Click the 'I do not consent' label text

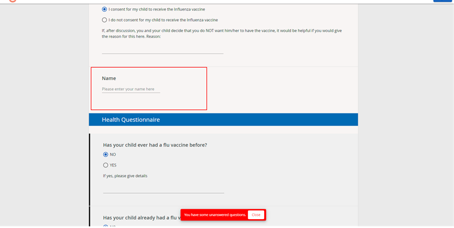coord(163,20)
